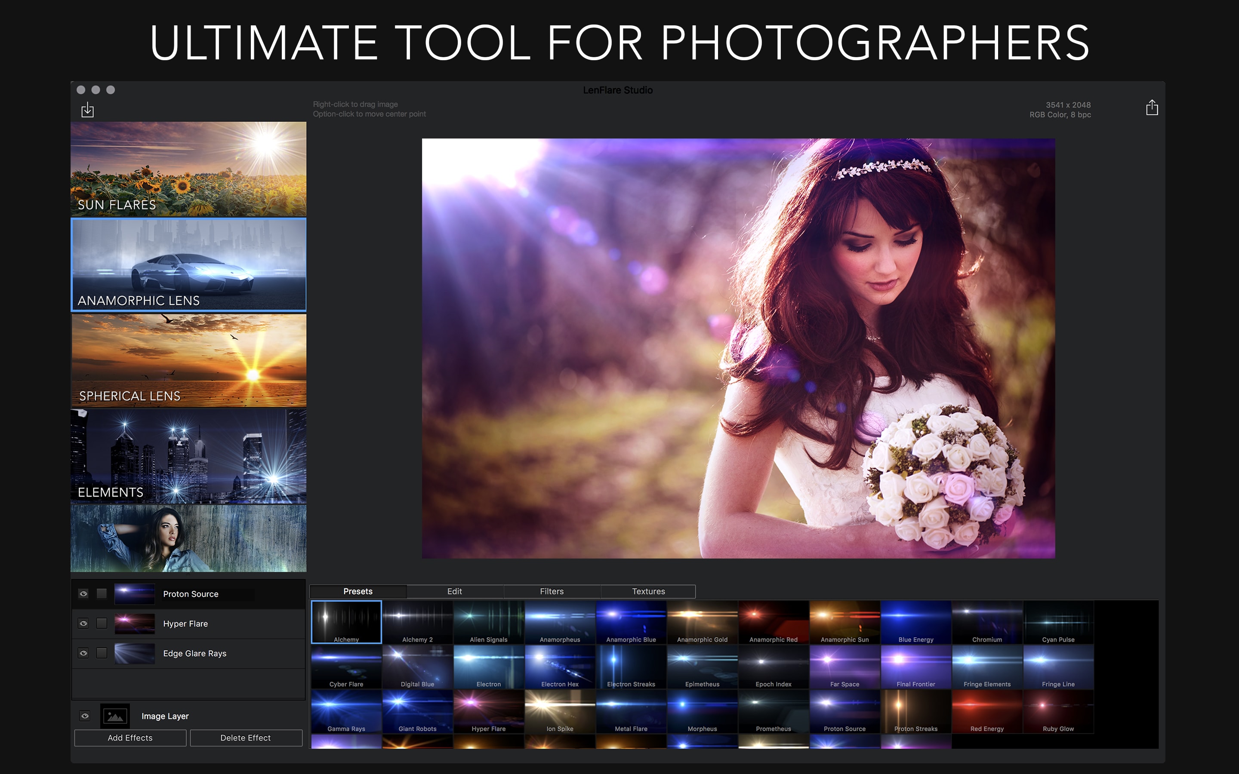
Task: Choose the Cyber Flare preset
Action: [346, 666]
